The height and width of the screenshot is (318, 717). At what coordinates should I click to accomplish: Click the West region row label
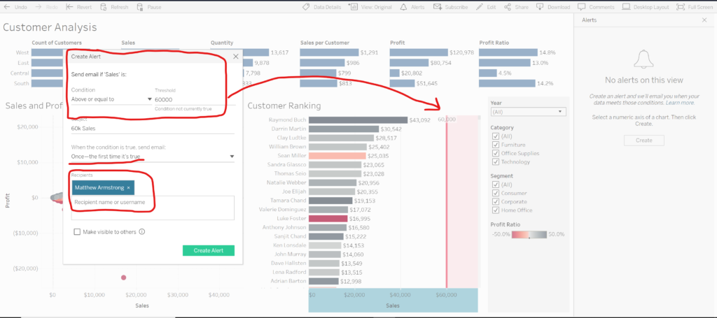coord(22,52)
